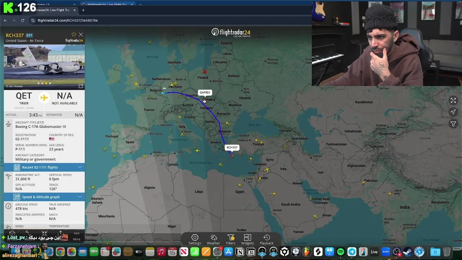Enter fullscreen map view
The width and height of the screenshot is (462, 260).
(x=453, y=100)
